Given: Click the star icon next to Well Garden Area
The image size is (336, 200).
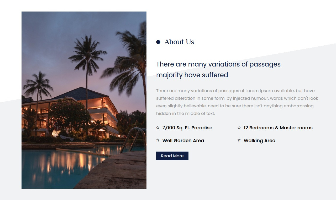Looking at the screenshot, I should pyautogui.click(x=158, y=140).
